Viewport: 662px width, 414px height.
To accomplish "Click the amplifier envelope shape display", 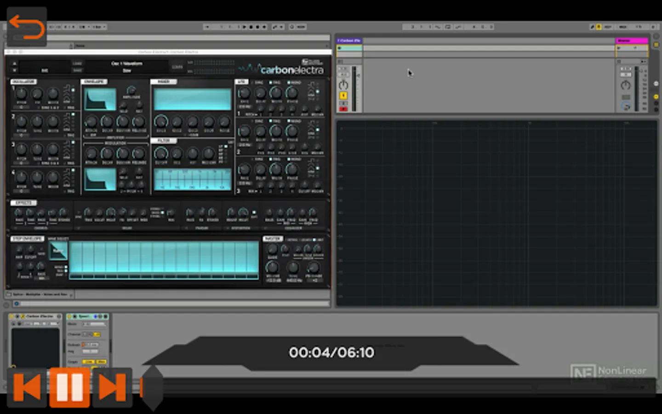I will pyautogui.click(x=100, y=99).
